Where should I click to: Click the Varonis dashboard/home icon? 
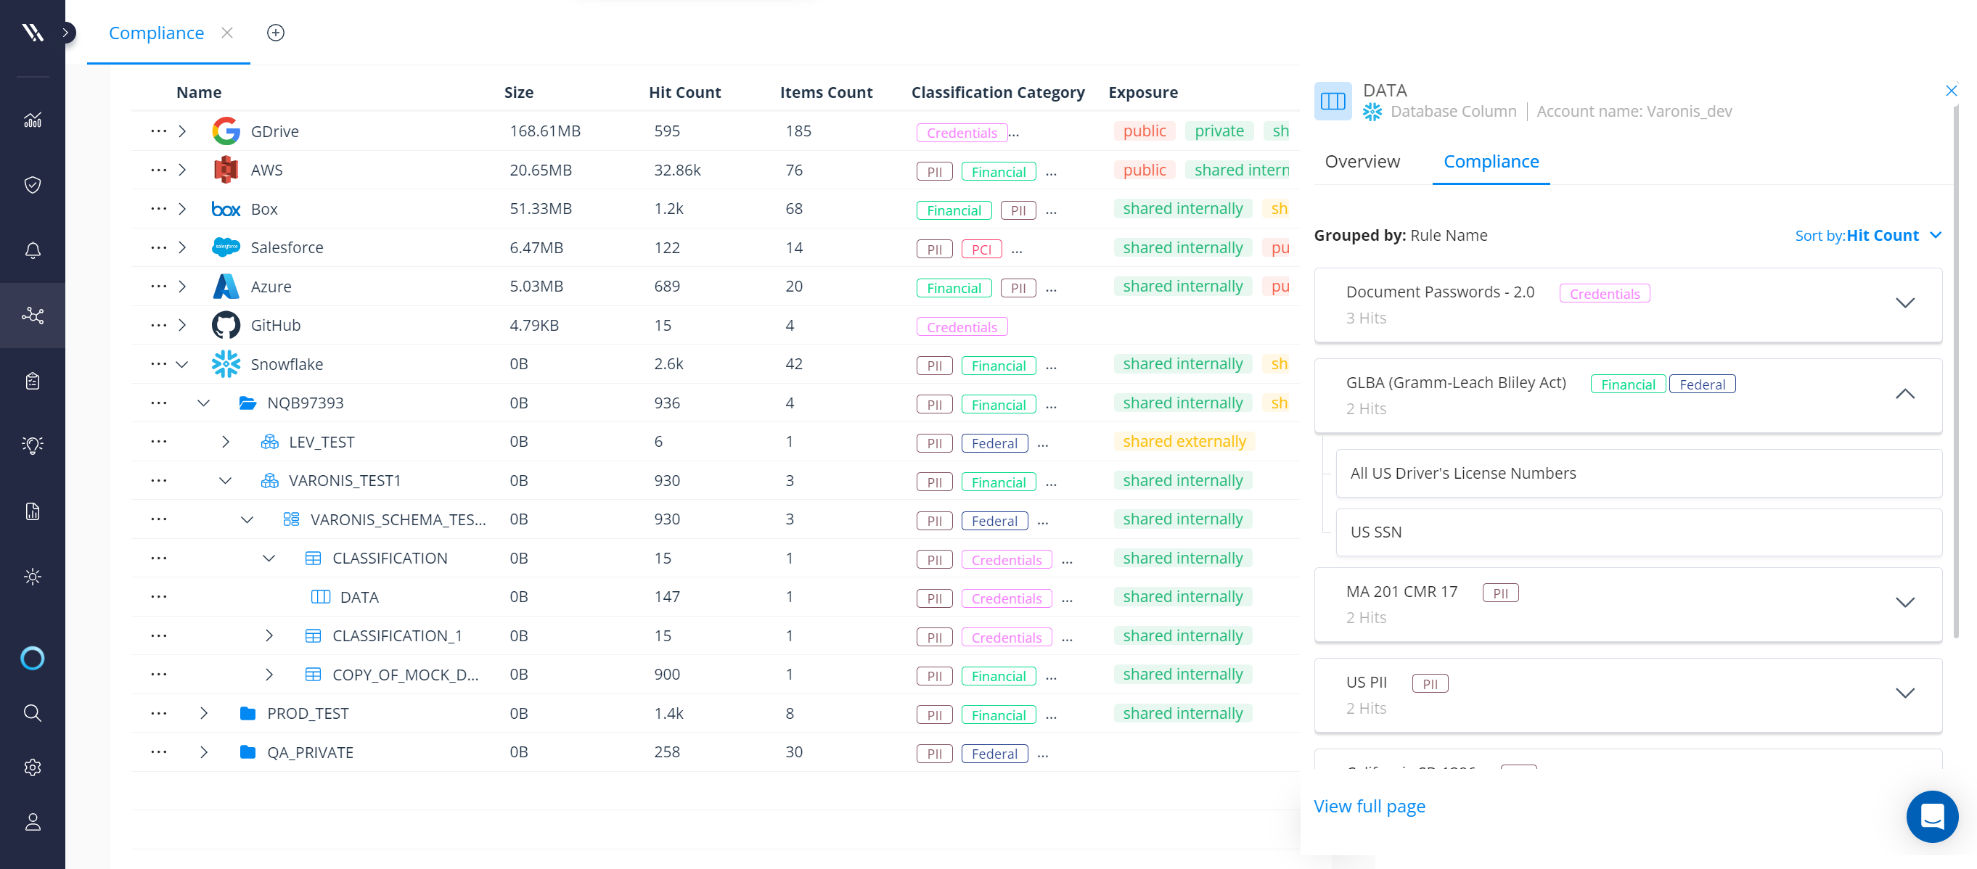click(x=33, y=33)
